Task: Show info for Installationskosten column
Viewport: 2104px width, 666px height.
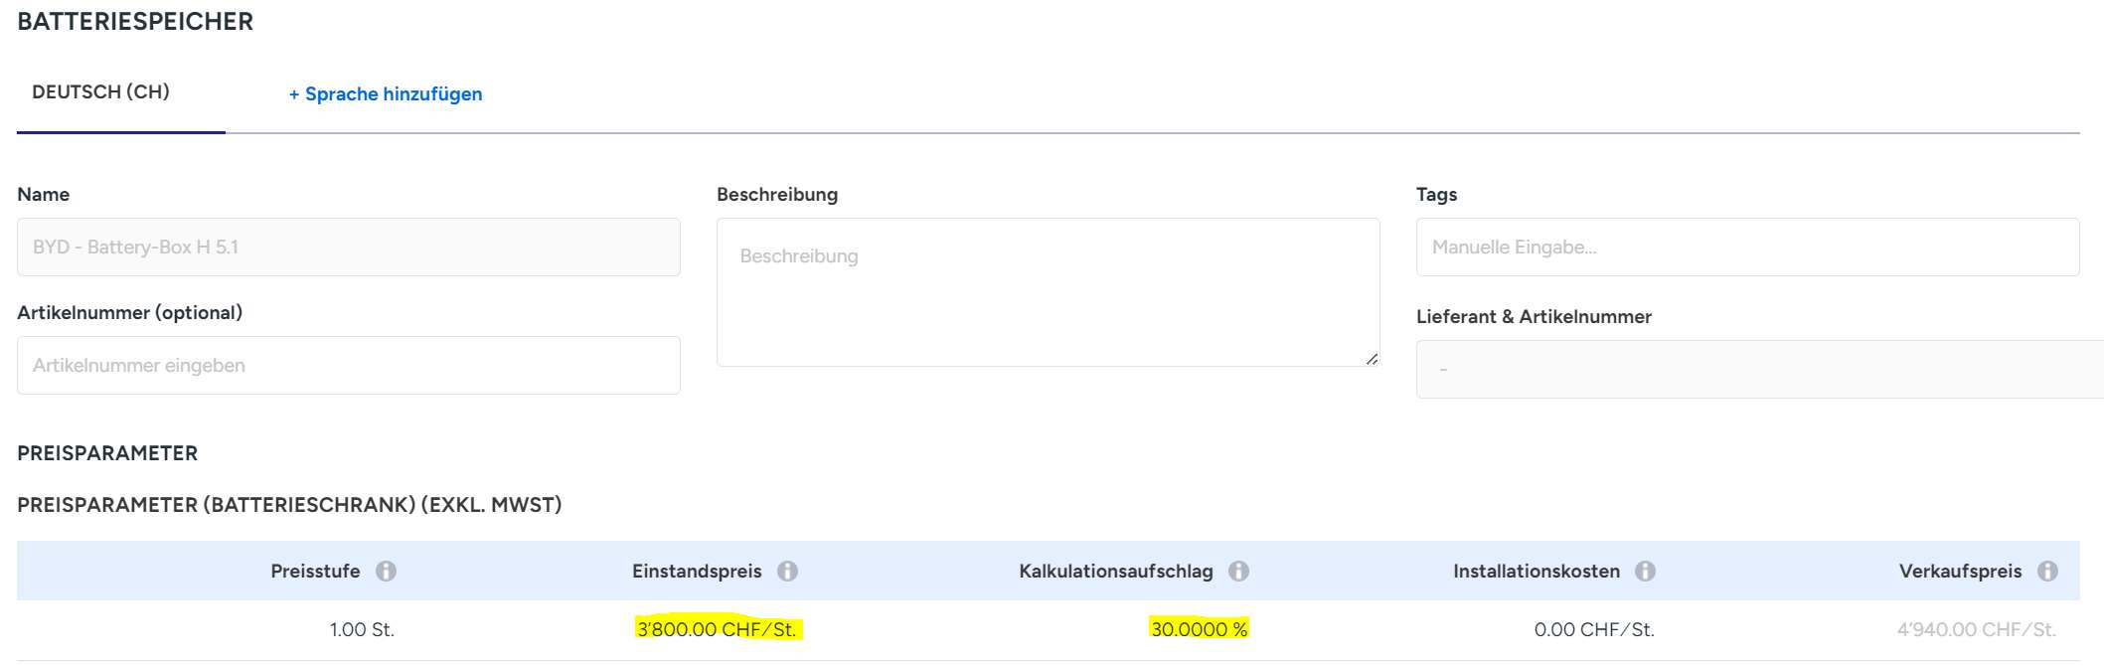Action: [x=1645, y=572]
